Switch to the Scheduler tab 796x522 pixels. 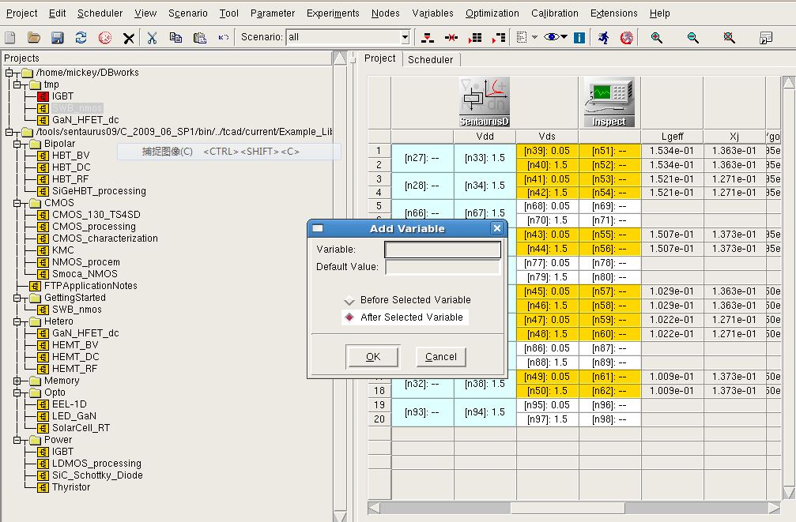pyautogui.click(x=430, y=59)
